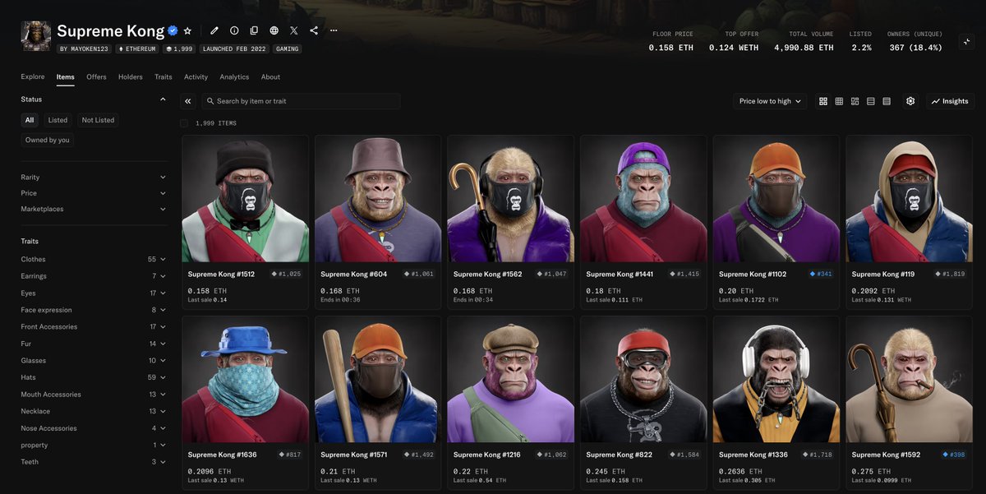The image size is (986, 494).
Task: Select the dense table view icon
Action: (x=887, y=101)
